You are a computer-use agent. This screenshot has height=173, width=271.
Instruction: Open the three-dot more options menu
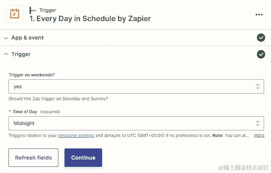click(x=259, y=14)
